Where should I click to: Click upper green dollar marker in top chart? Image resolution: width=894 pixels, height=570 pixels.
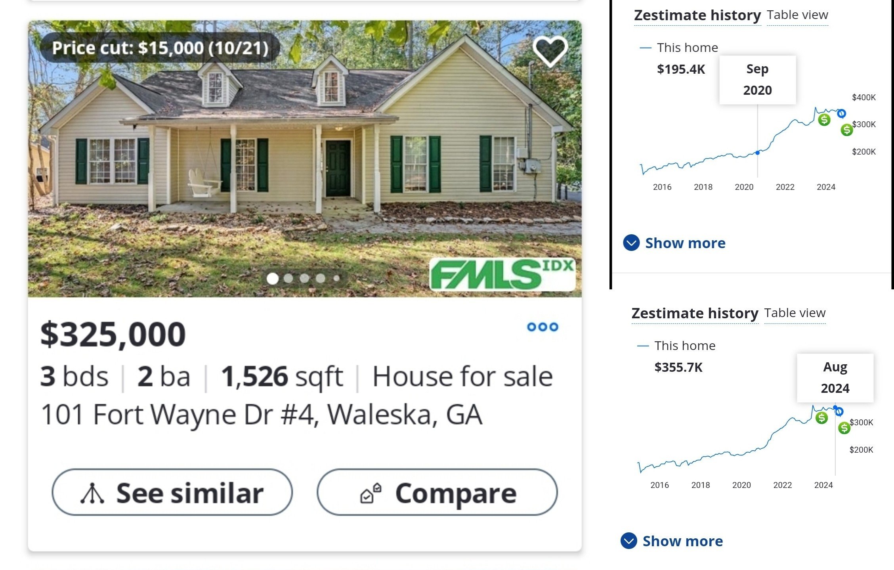824,120
